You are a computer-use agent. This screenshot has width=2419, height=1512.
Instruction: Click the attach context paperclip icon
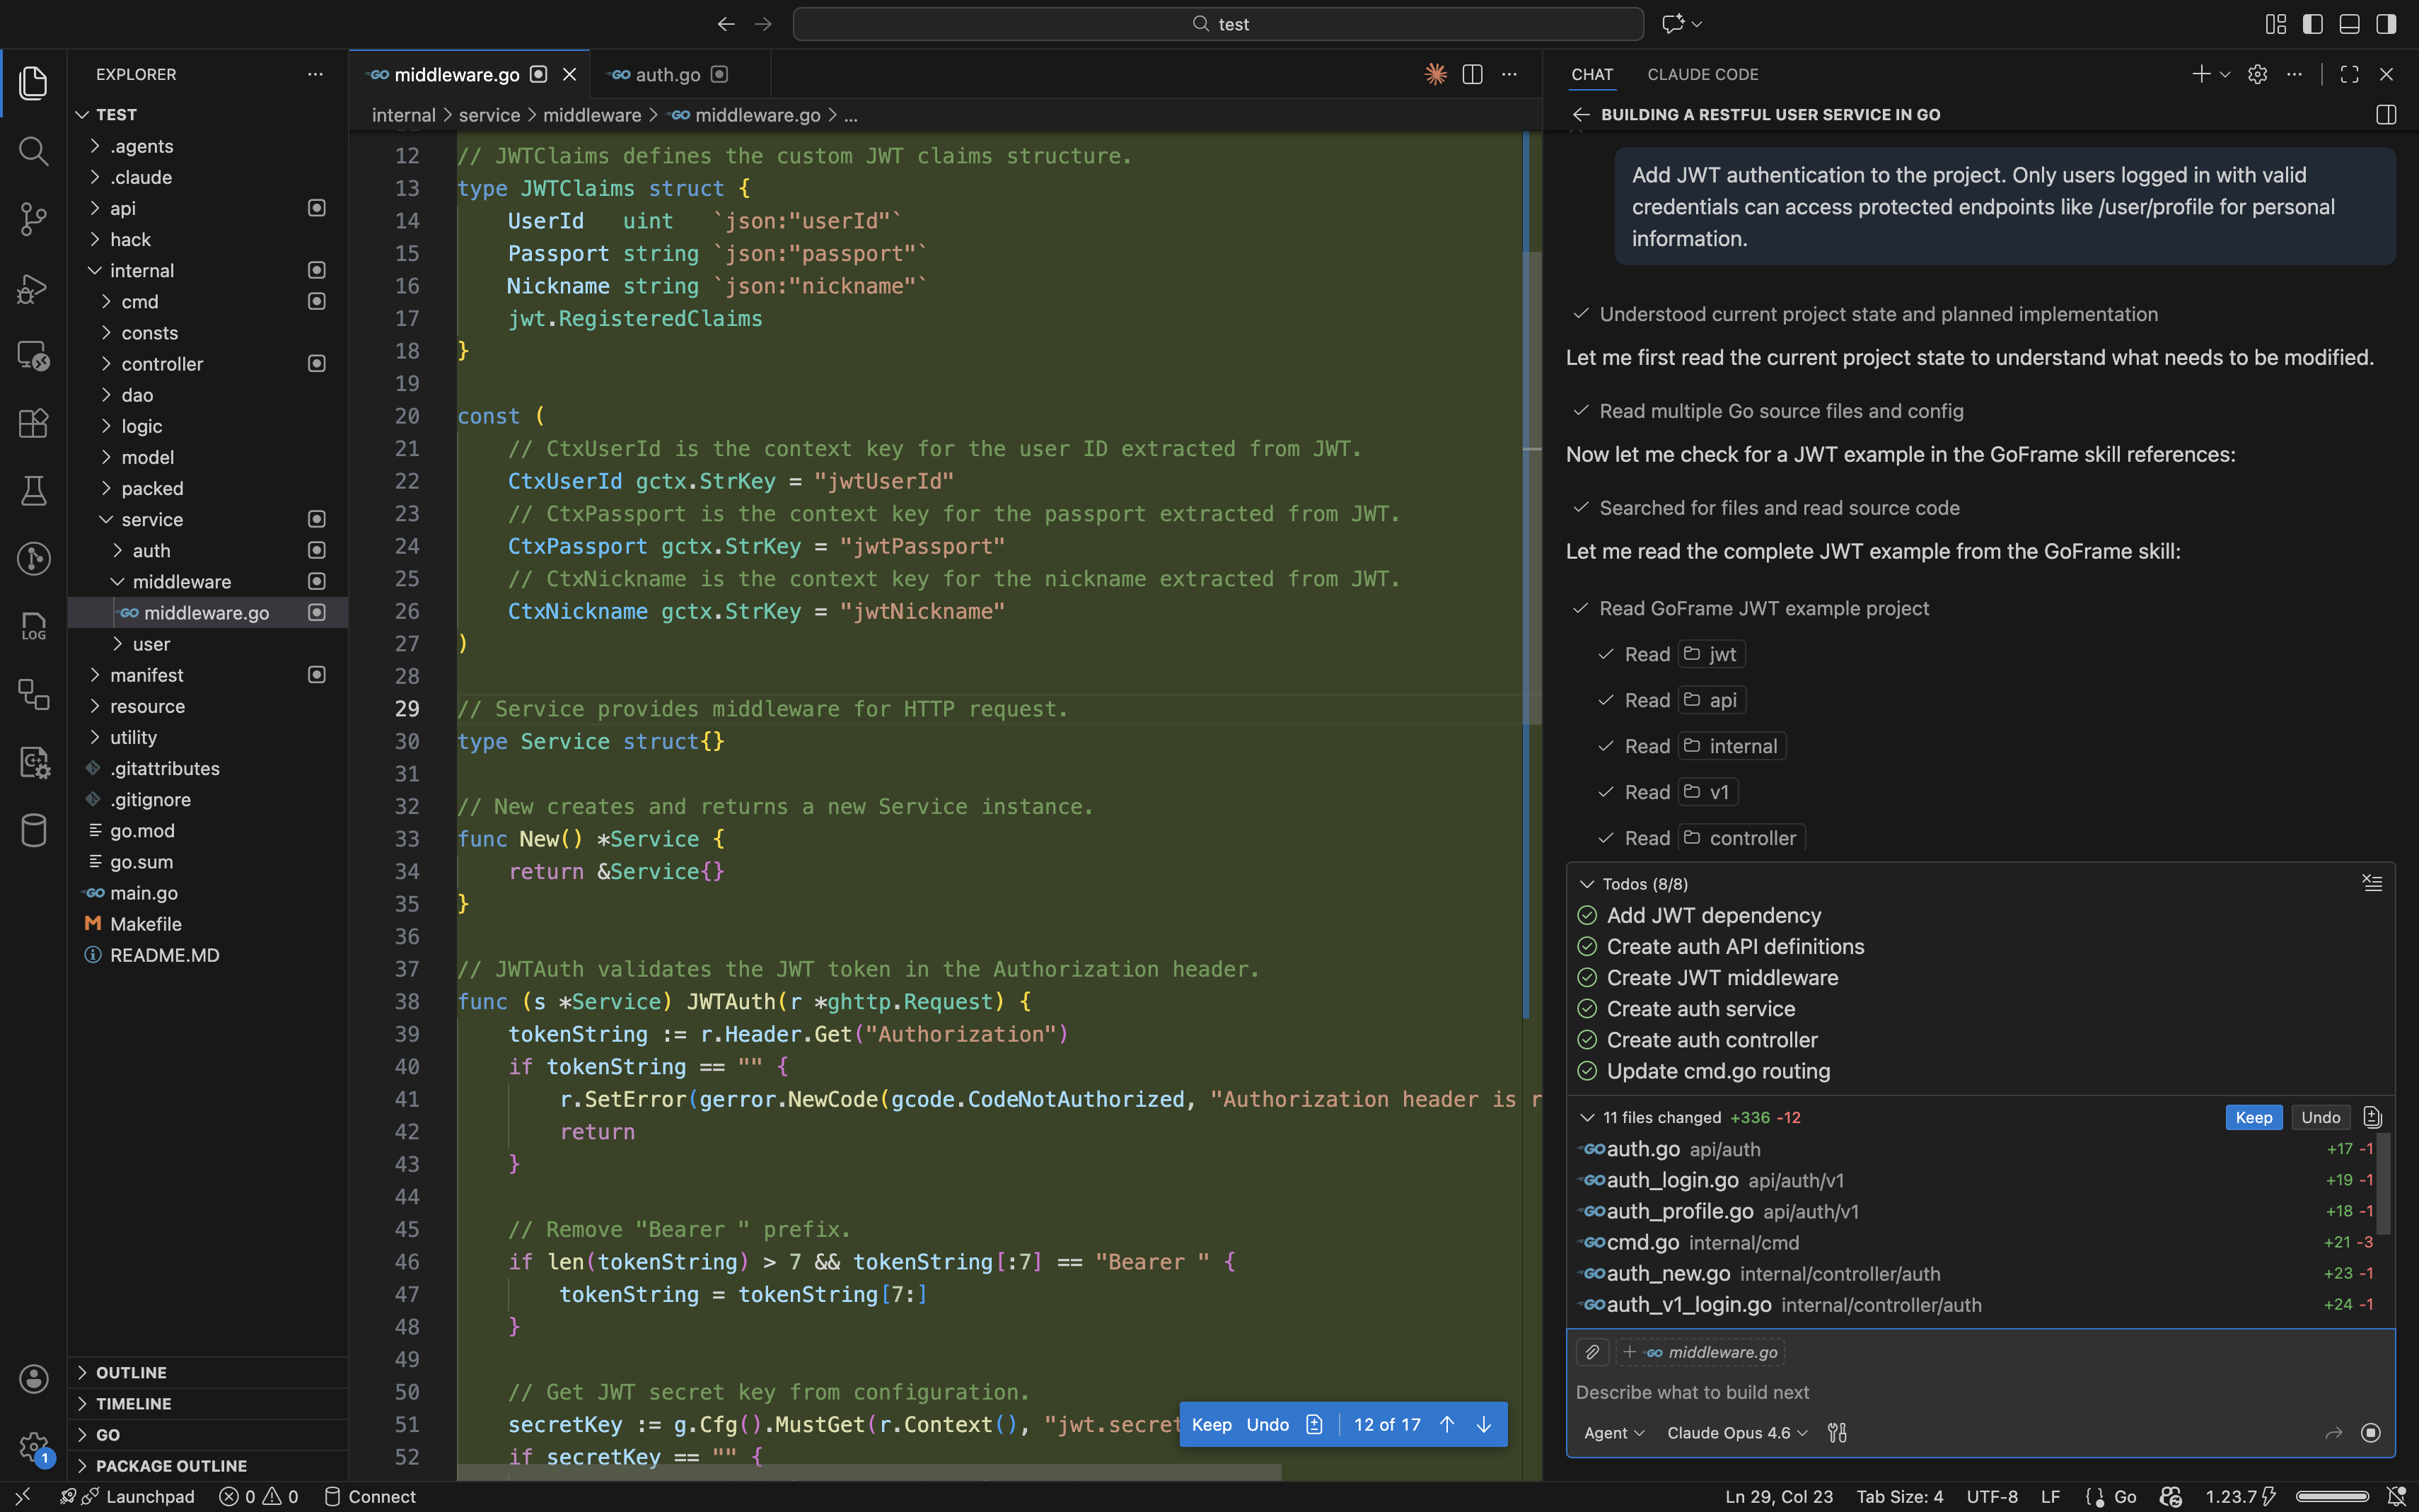point(1592,1352)
